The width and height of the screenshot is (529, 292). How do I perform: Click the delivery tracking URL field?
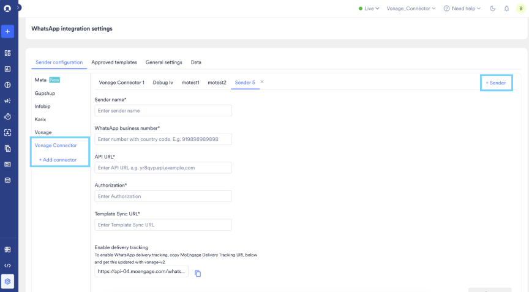tap(141, 271)
